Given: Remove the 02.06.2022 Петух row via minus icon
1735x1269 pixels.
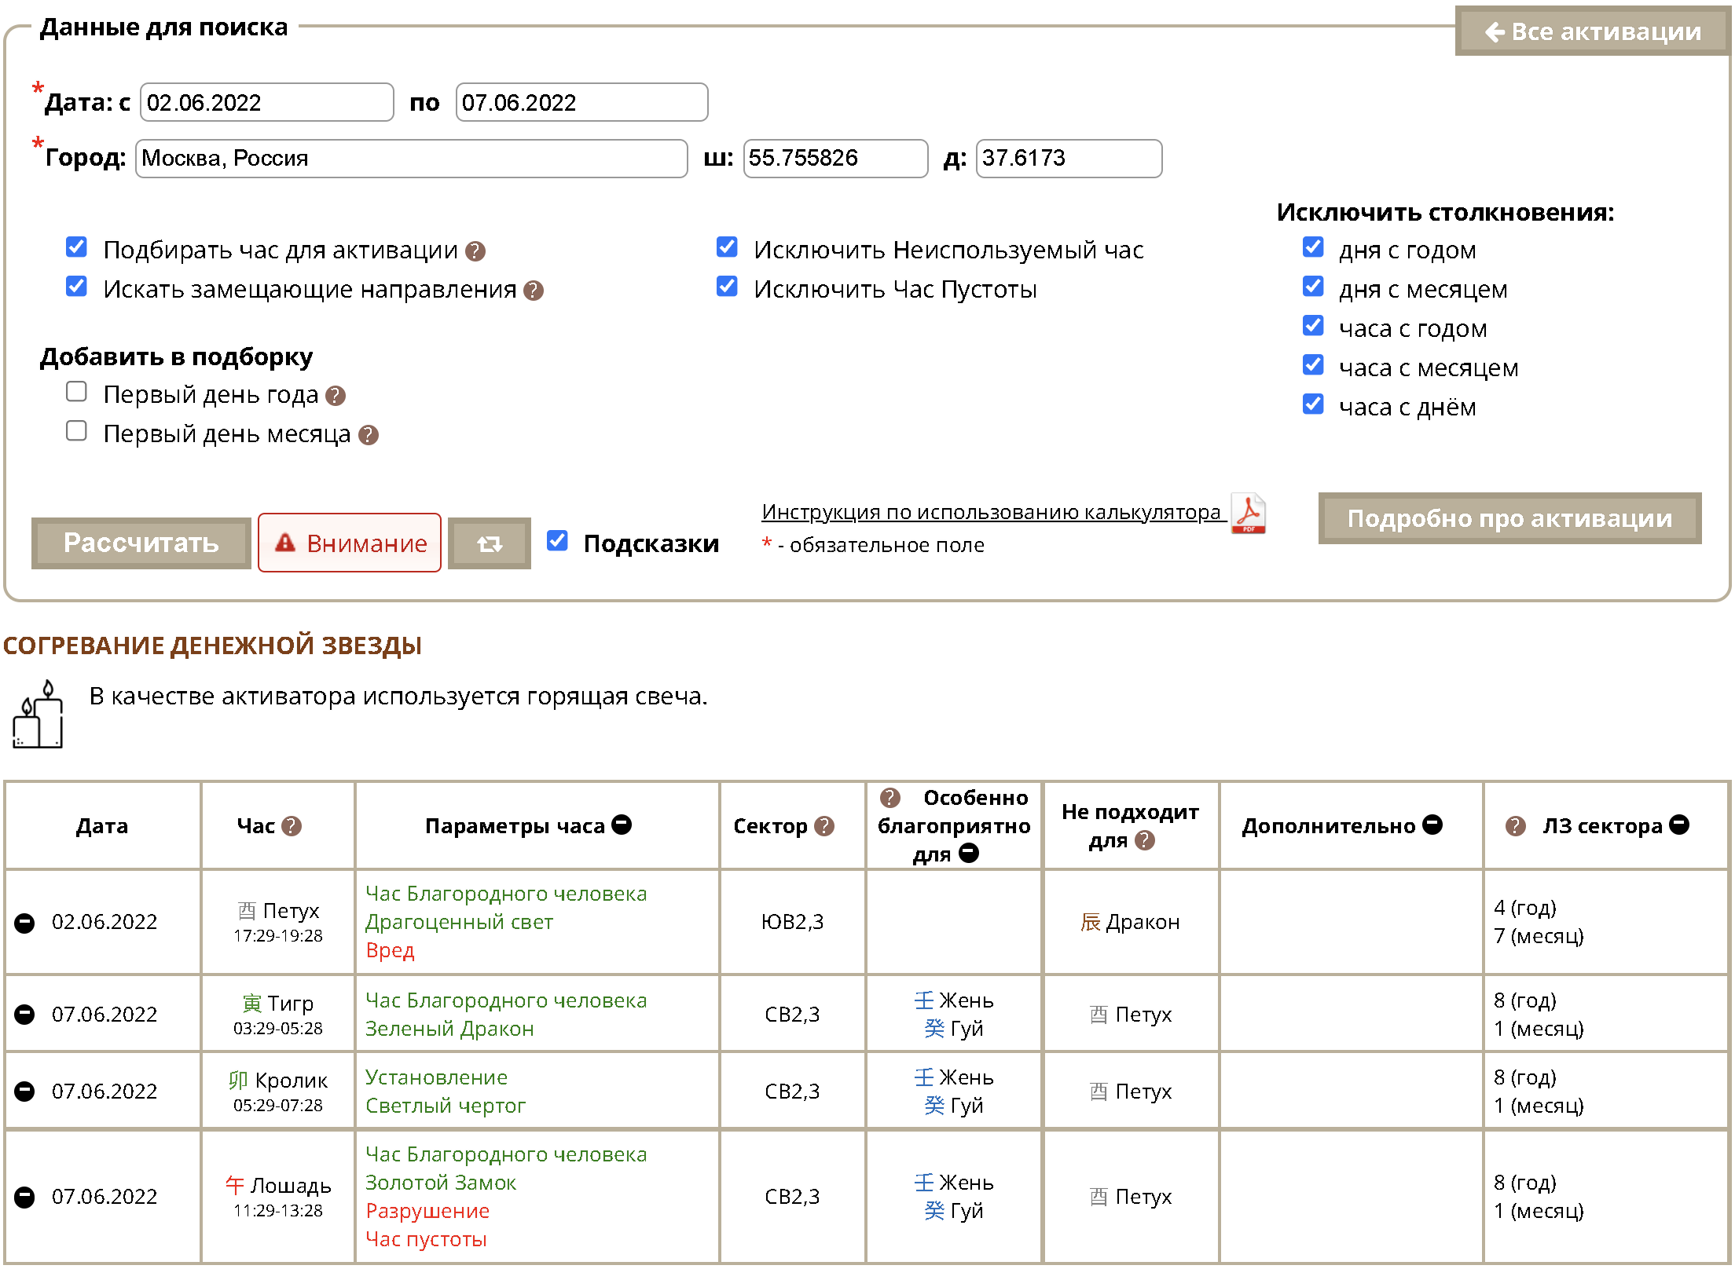Looking at the screenshot, I should 24,923.
